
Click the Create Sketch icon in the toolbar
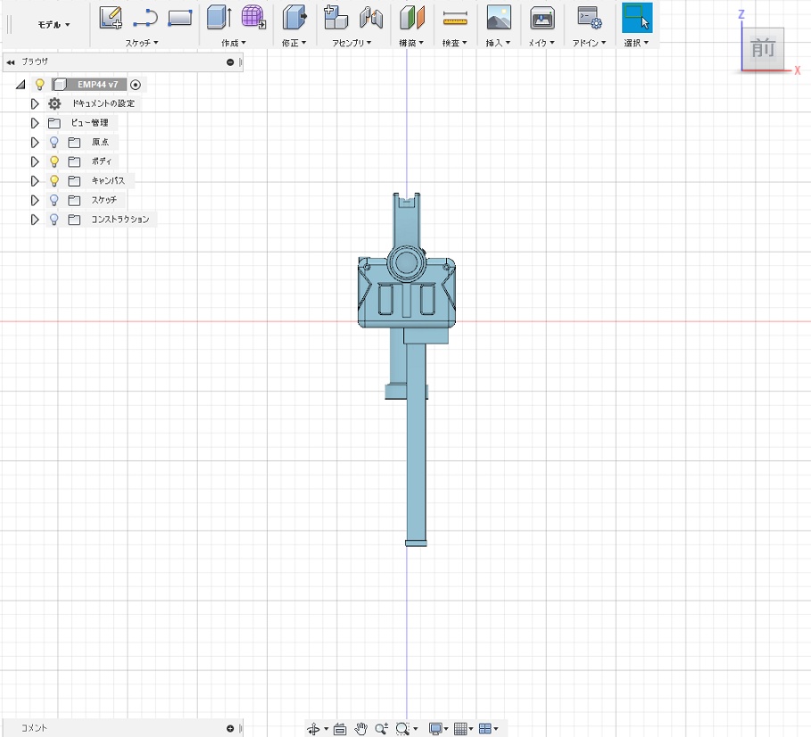(x=111, y=17)
